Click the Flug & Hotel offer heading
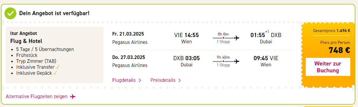358x107 pixels. coord(26,41)
